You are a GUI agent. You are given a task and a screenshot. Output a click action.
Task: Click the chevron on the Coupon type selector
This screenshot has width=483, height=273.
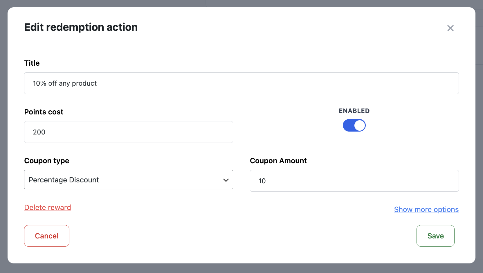tap(226, 180)
